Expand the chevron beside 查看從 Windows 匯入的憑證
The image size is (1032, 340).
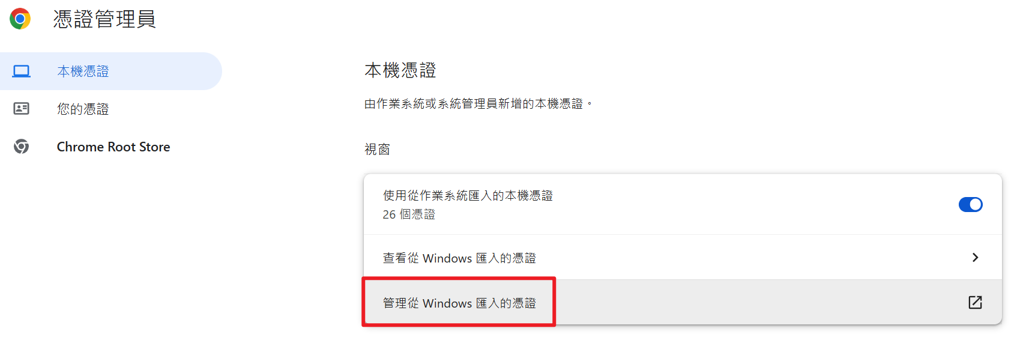point(975,257)
